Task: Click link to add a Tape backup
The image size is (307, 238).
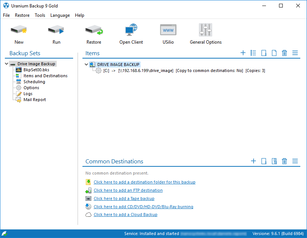Action: click(x=124, y=198)
